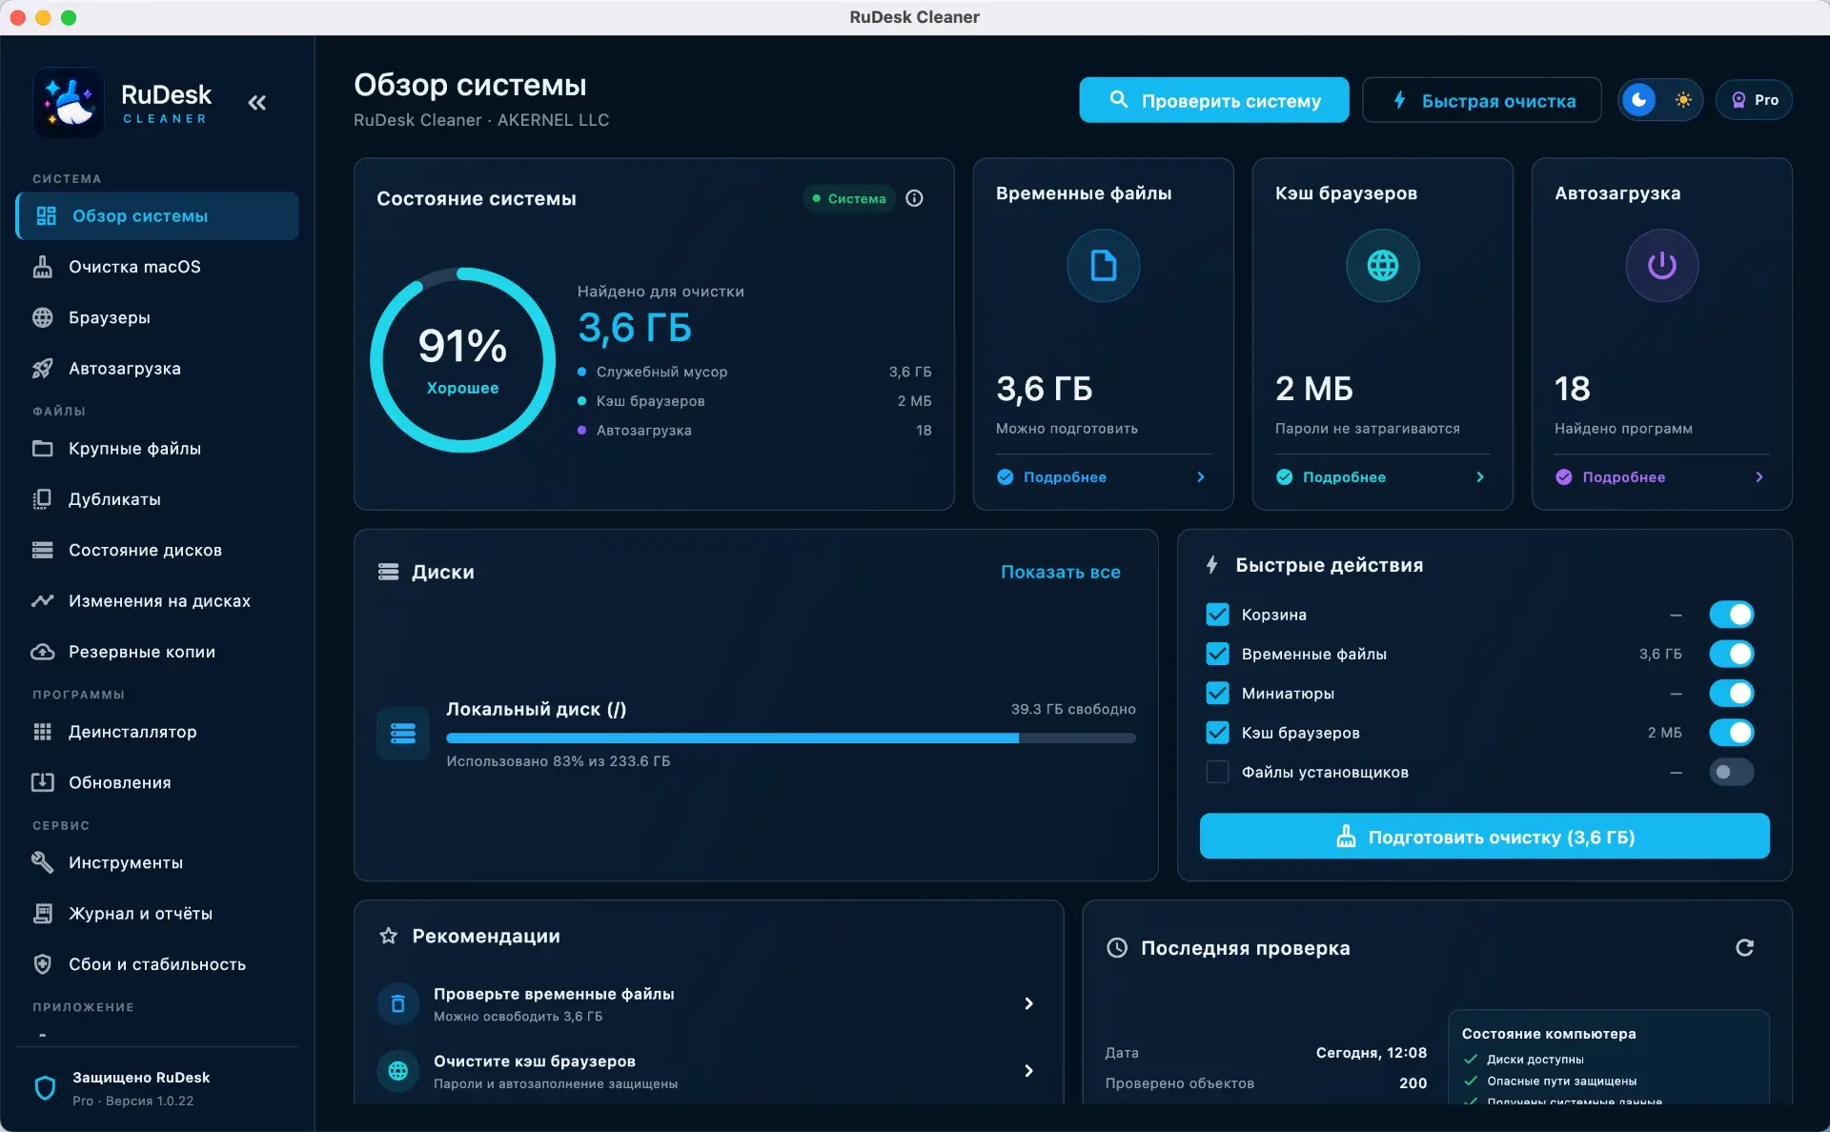Click Показать все disks link
Screen dimensions: 1830x1132
coord(1060,572)
